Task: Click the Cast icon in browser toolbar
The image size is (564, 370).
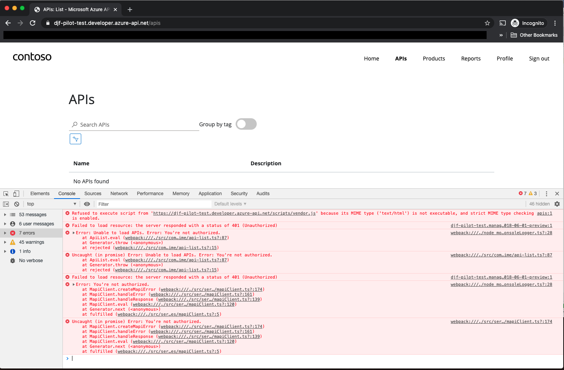Action: (x=502, y=23)
